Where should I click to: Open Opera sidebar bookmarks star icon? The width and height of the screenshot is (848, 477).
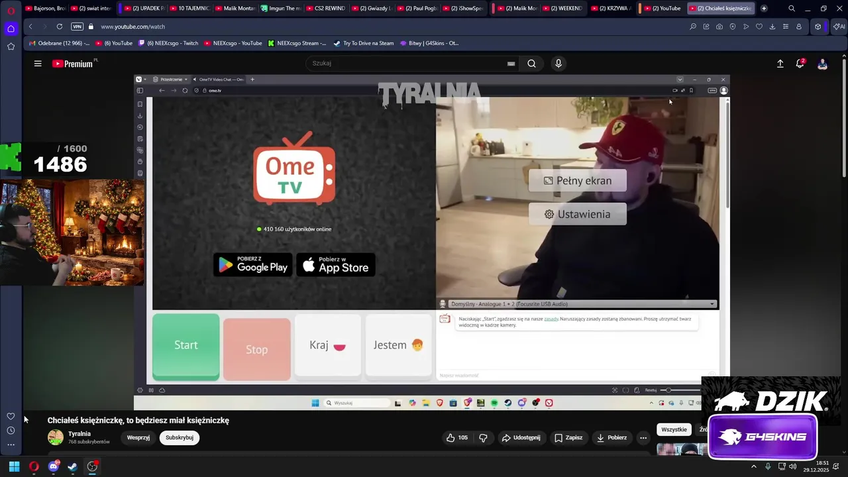[x=11, y=46]
